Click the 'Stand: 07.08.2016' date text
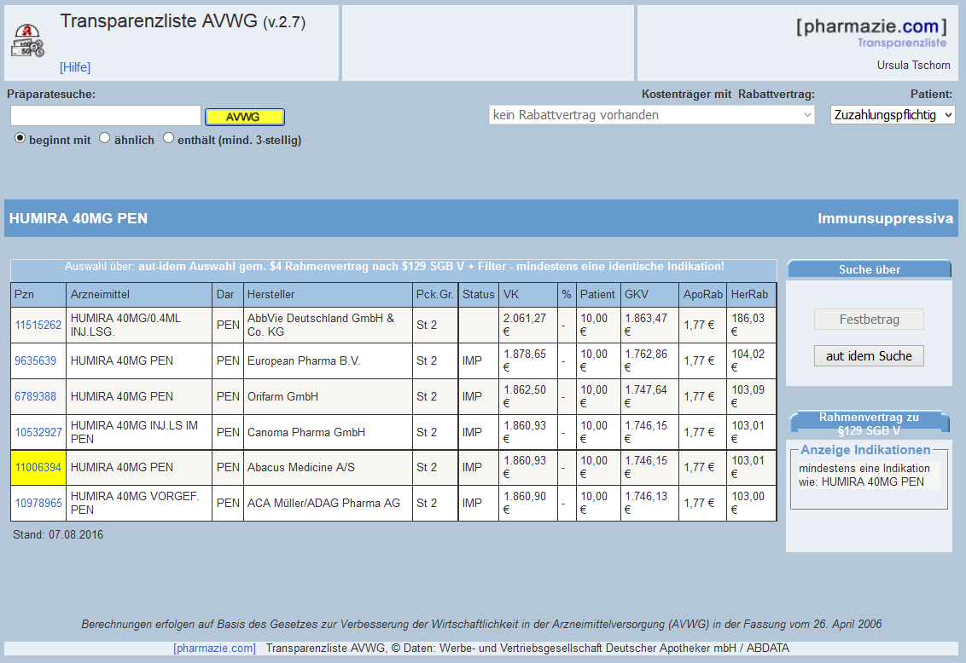Screen dimensions: 966x663 58,534
